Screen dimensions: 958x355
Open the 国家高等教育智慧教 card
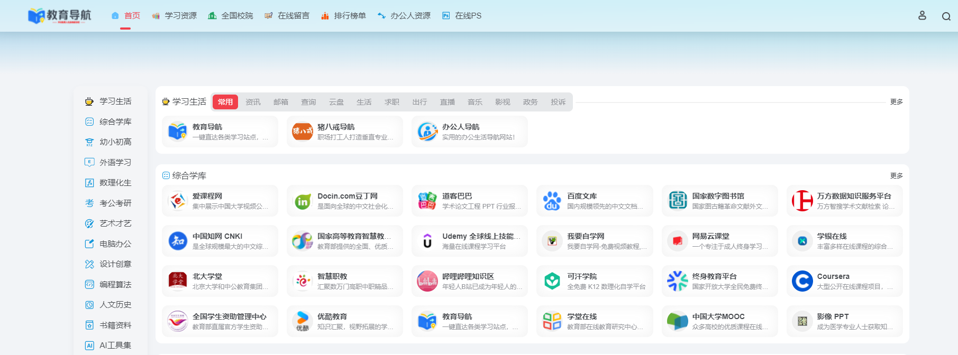point(345,241)
